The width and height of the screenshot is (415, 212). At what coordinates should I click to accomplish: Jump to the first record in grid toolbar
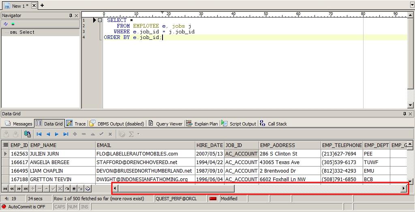point(39,134)
